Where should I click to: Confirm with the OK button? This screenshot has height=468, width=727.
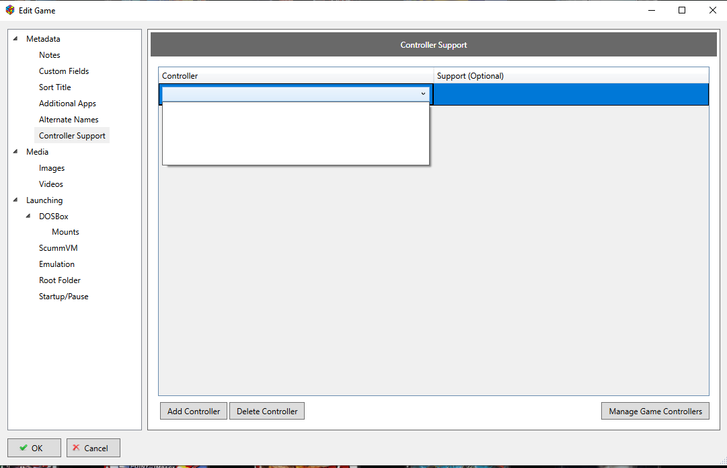pyautogui.click(x=34, y=448)
